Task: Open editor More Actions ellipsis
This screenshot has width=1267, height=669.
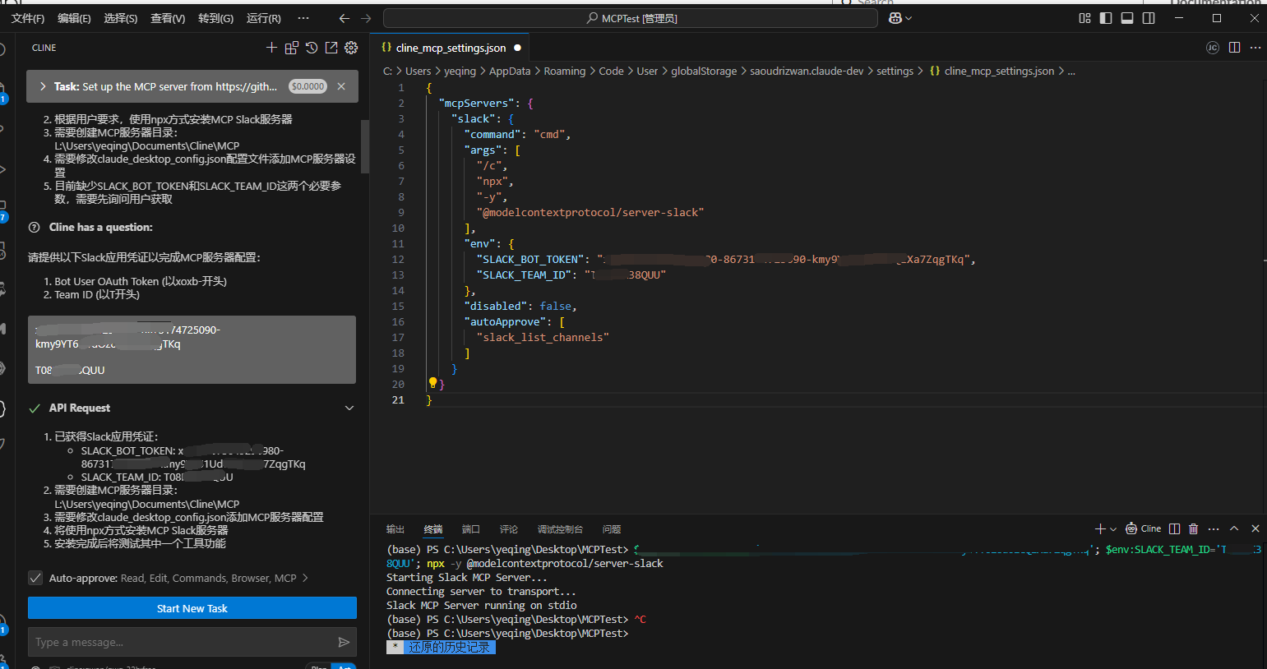Action: coord(1255,48)
